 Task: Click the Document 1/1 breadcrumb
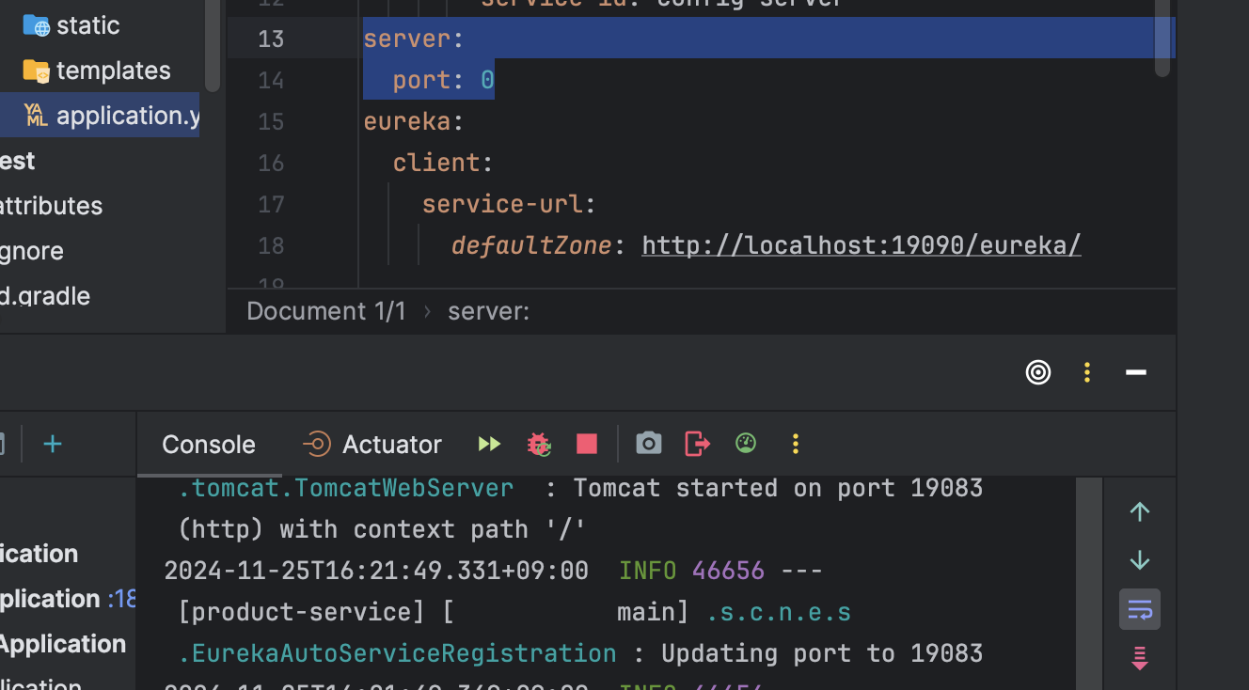point(326,311)
